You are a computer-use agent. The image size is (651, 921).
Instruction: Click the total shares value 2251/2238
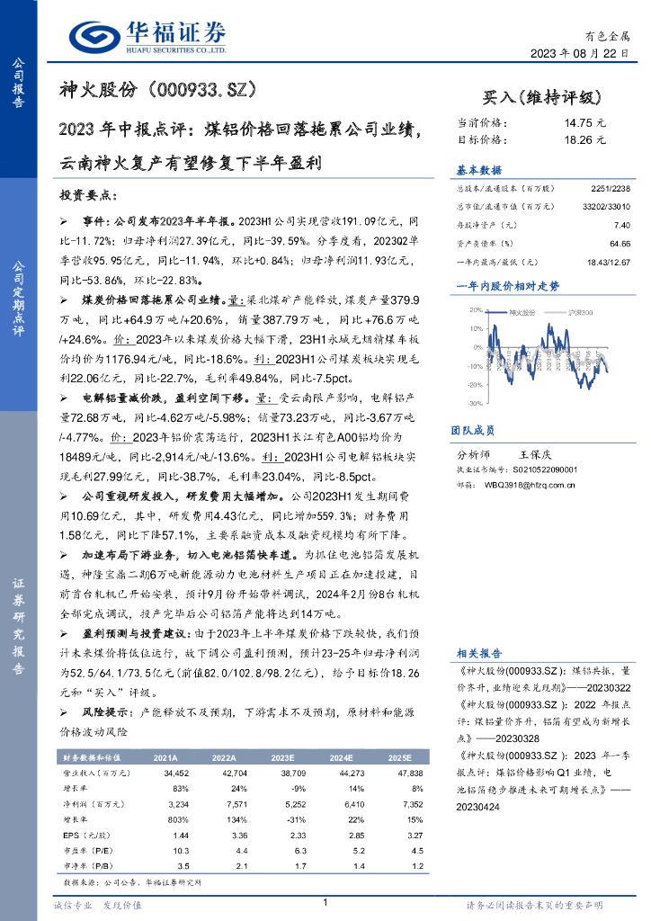(x=611, y=189)
